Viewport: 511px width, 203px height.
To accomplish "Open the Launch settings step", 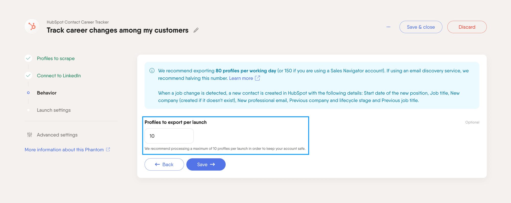I will tap(54, 110).
